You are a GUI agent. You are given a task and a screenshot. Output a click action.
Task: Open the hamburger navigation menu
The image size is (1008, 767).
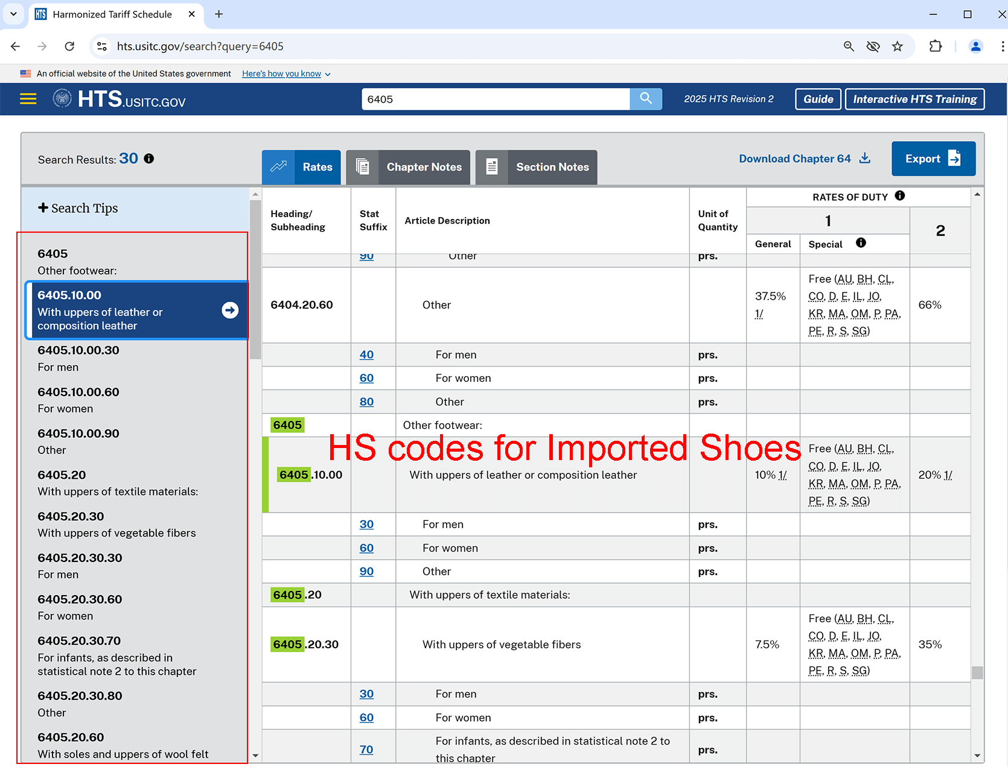pos(28,99)
